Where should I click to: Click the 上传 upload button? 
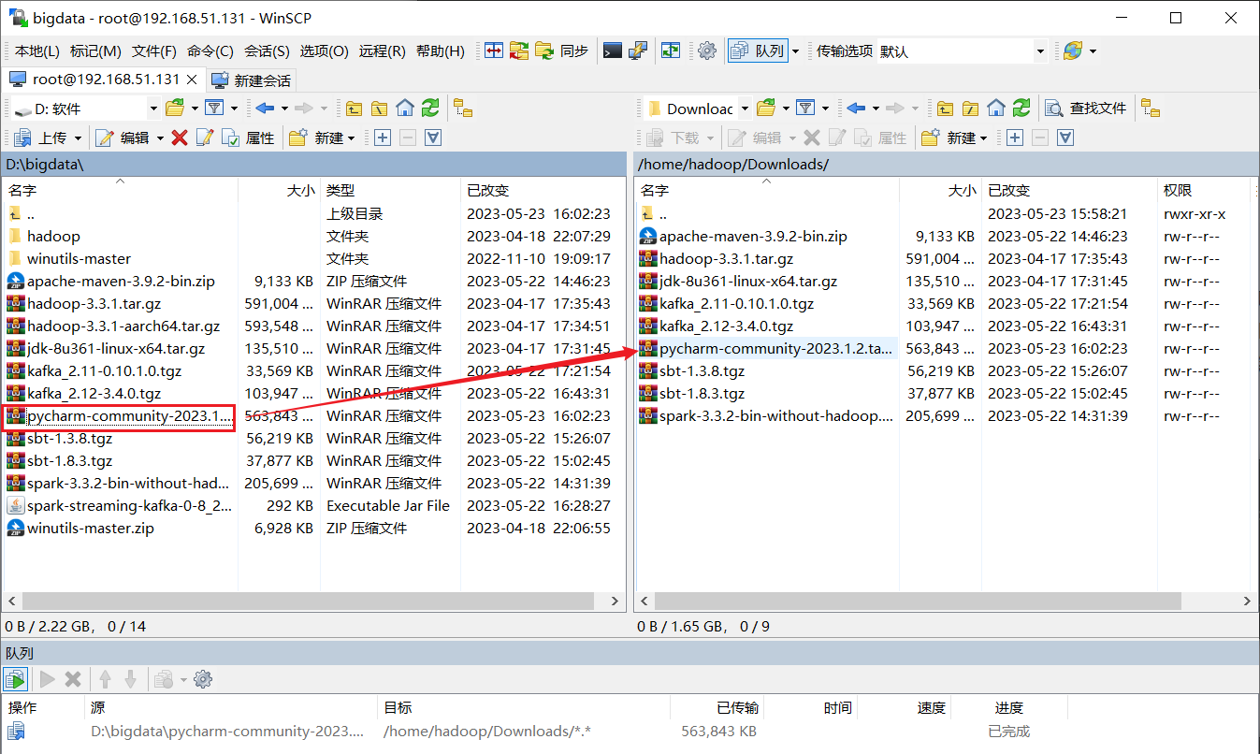pyautogui.click(x=42, y=138)
